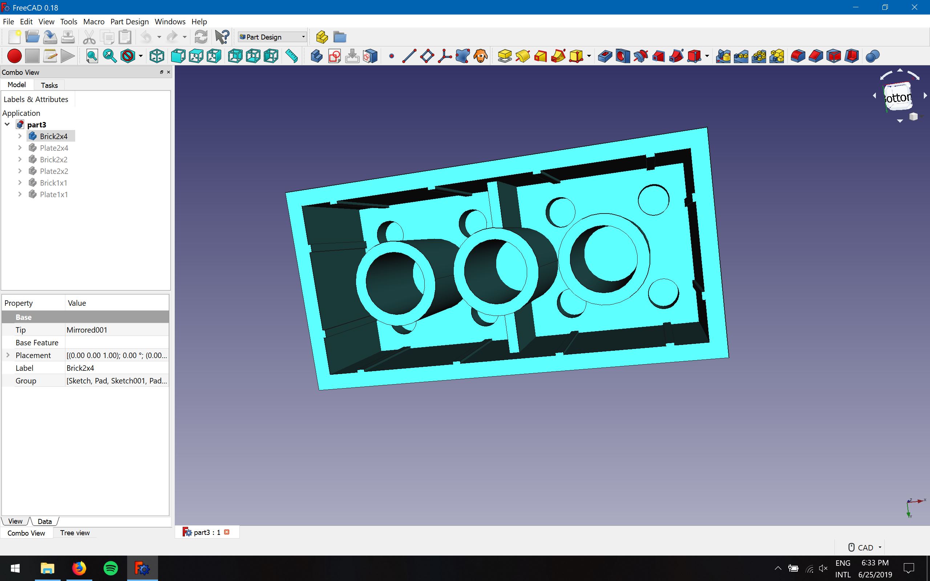Click the Pocket feature icon
Image resolution: width=930 pixels, height=581 pixels.
[605, 56]
